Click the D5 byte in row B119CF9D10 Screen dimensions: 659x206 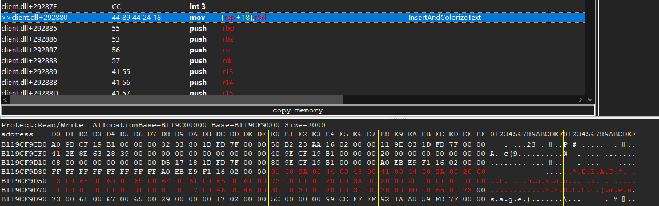tap(165, 163)
